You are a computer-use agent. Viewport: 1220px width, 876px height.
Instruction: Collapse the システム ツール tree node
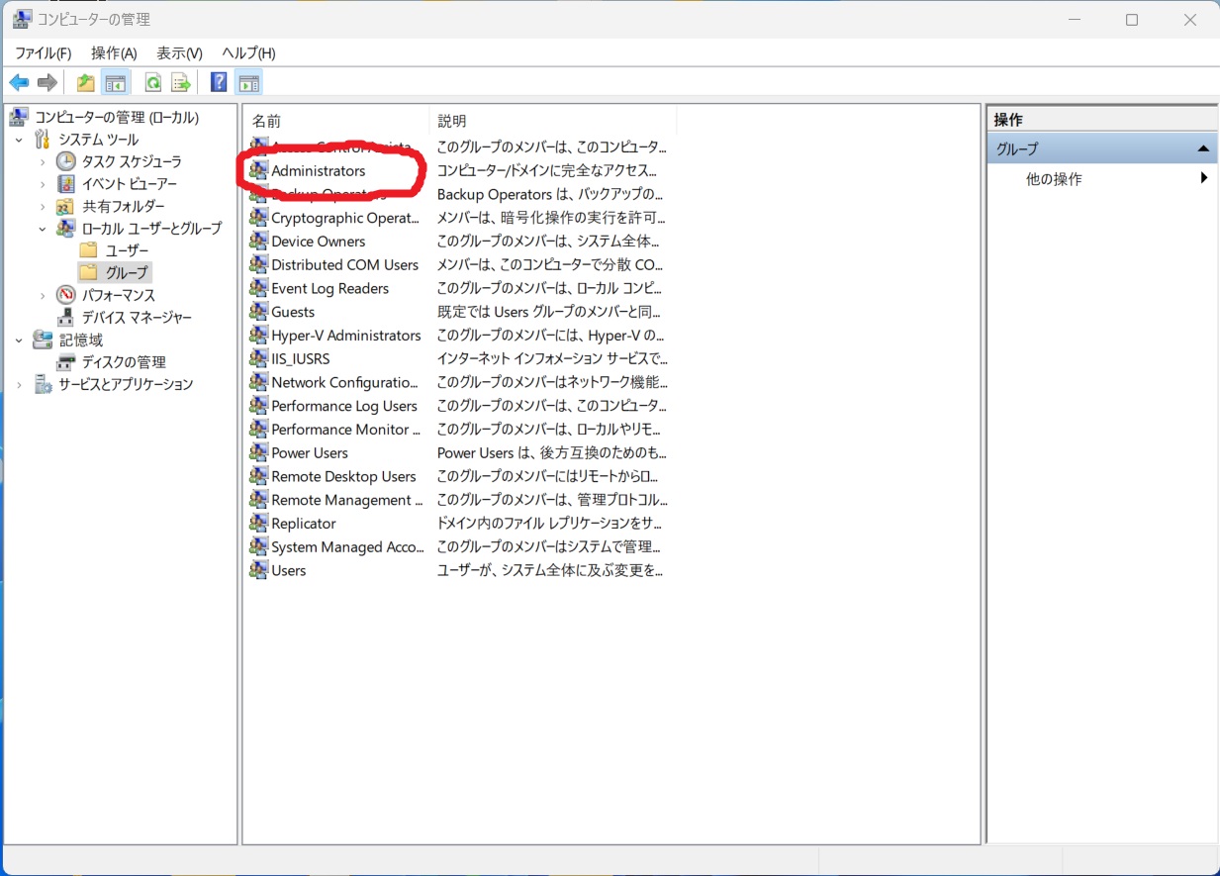click(x=19, y=140)
